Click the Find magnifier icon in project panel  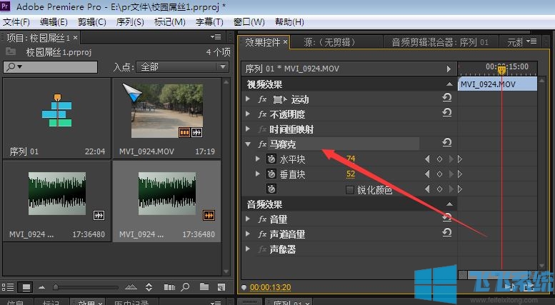coord(185,287)
